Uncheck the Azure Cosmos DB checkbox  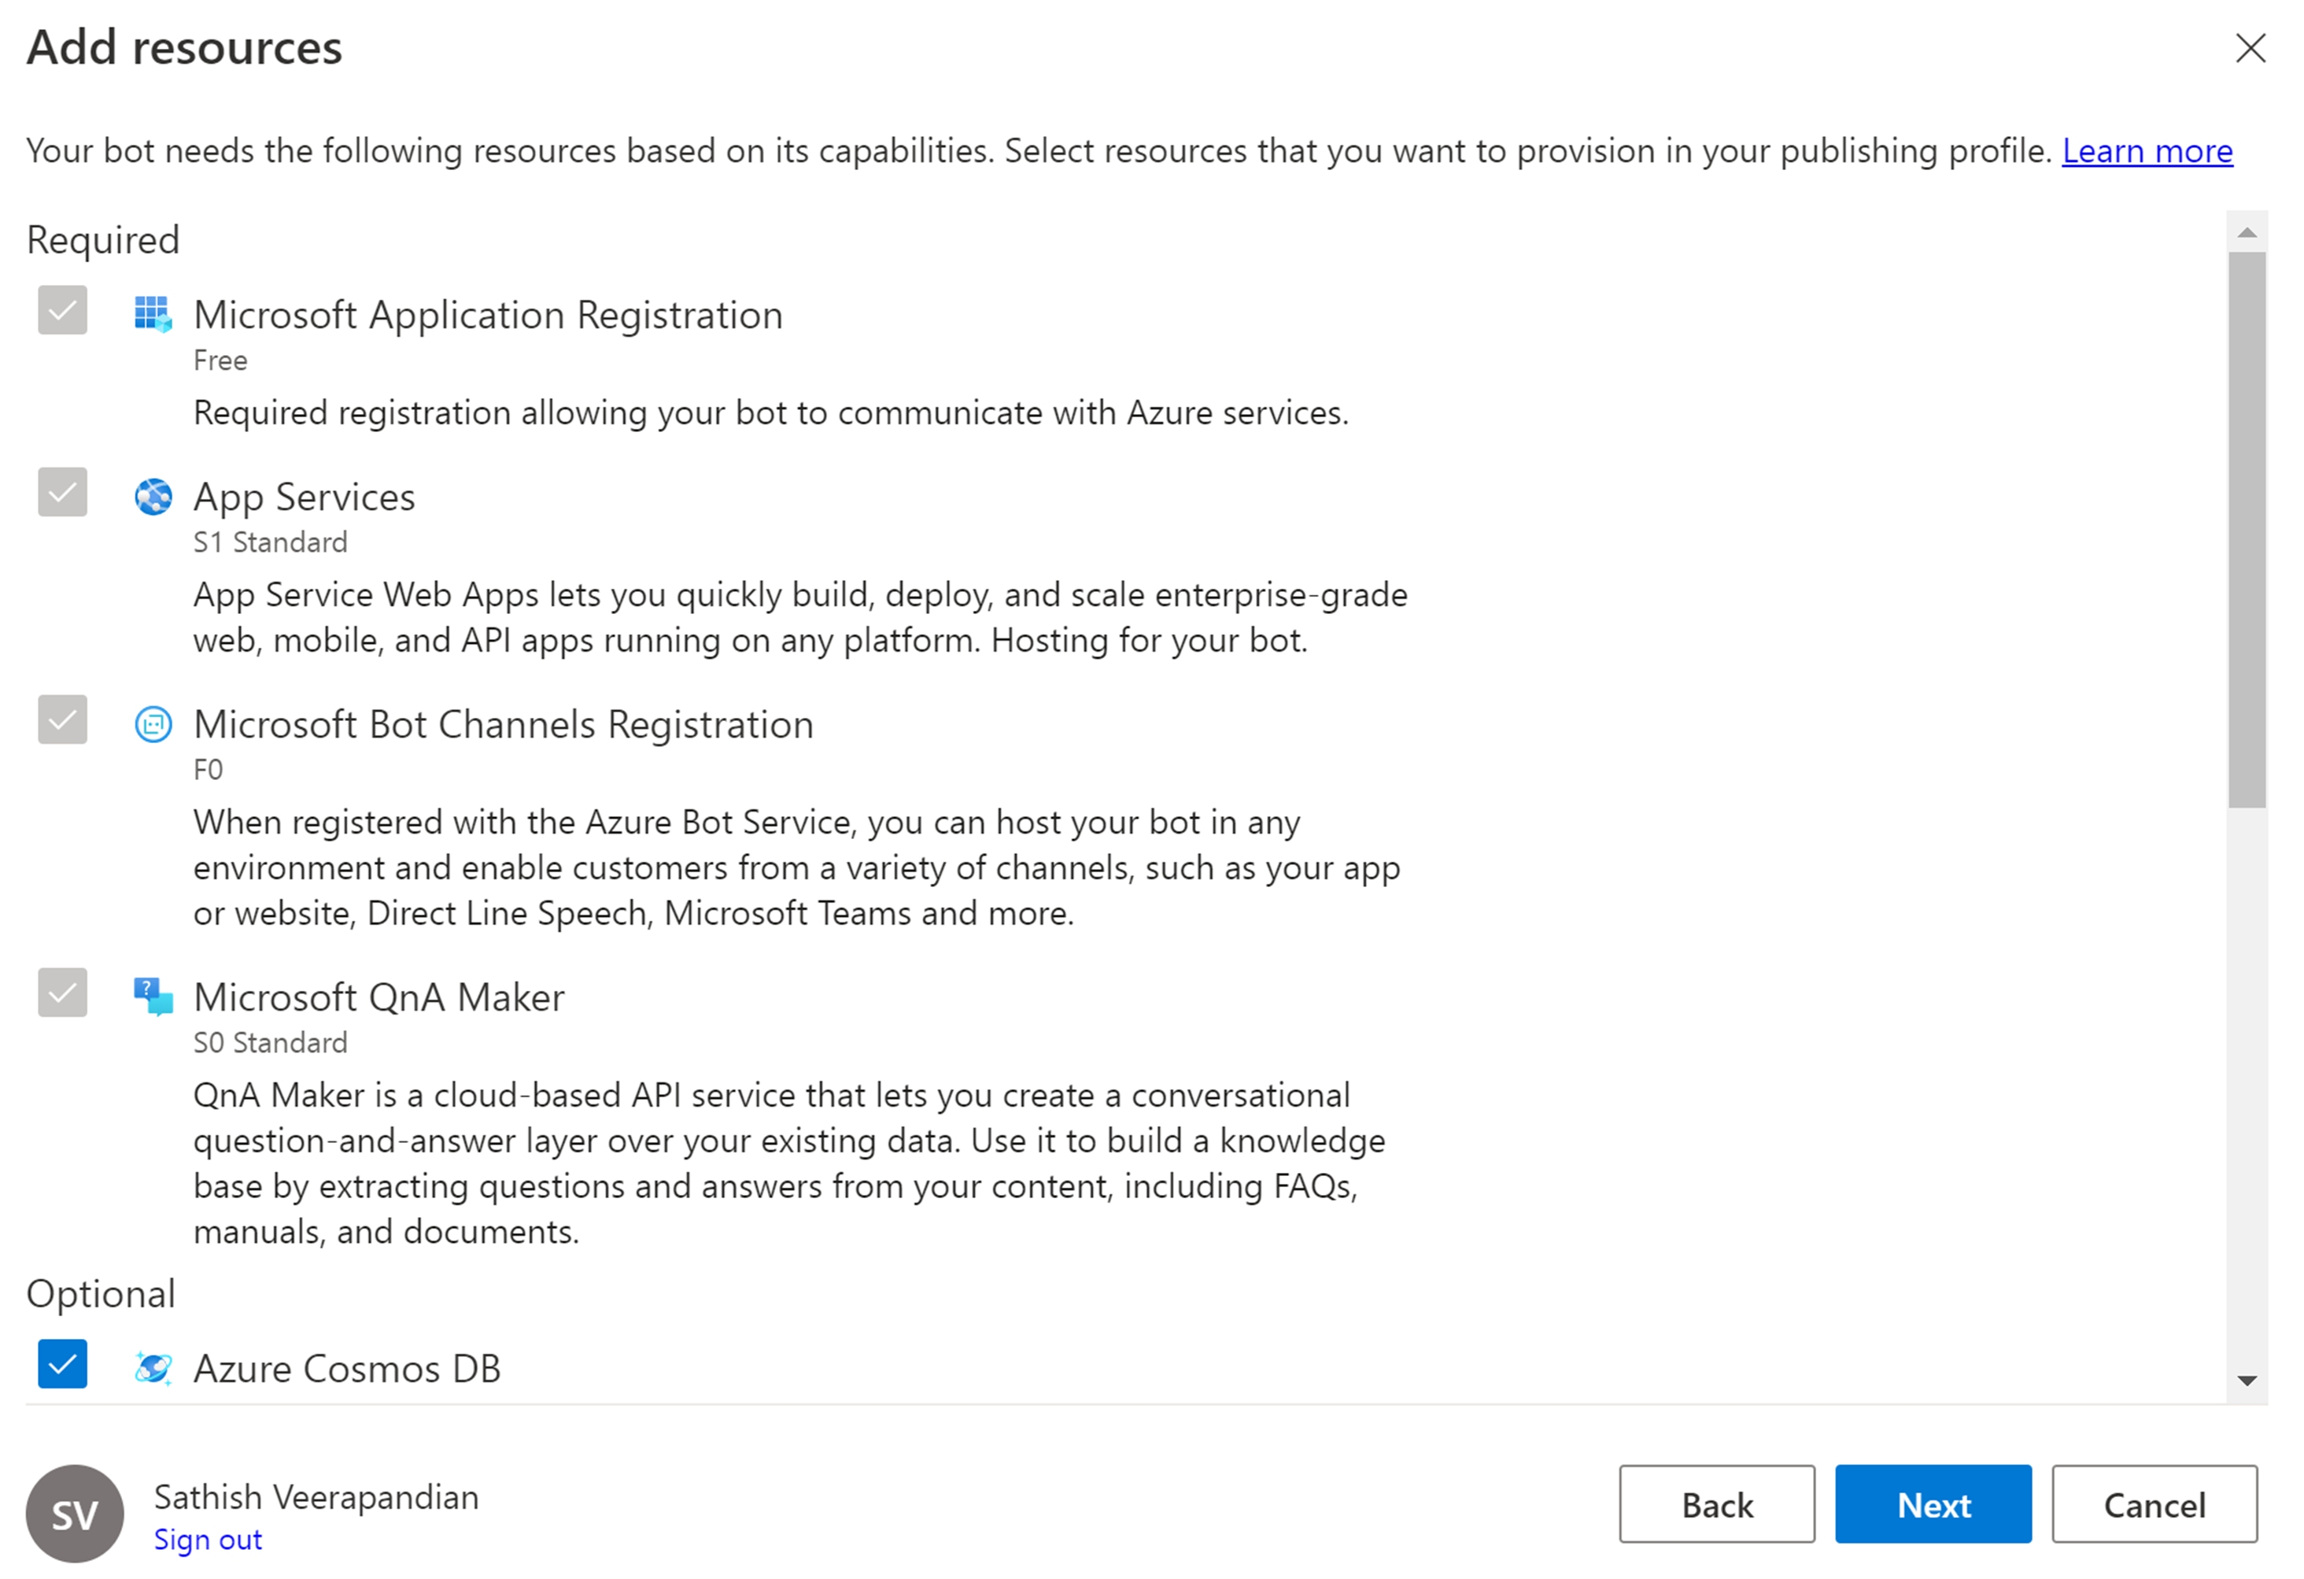point(62,1364)
